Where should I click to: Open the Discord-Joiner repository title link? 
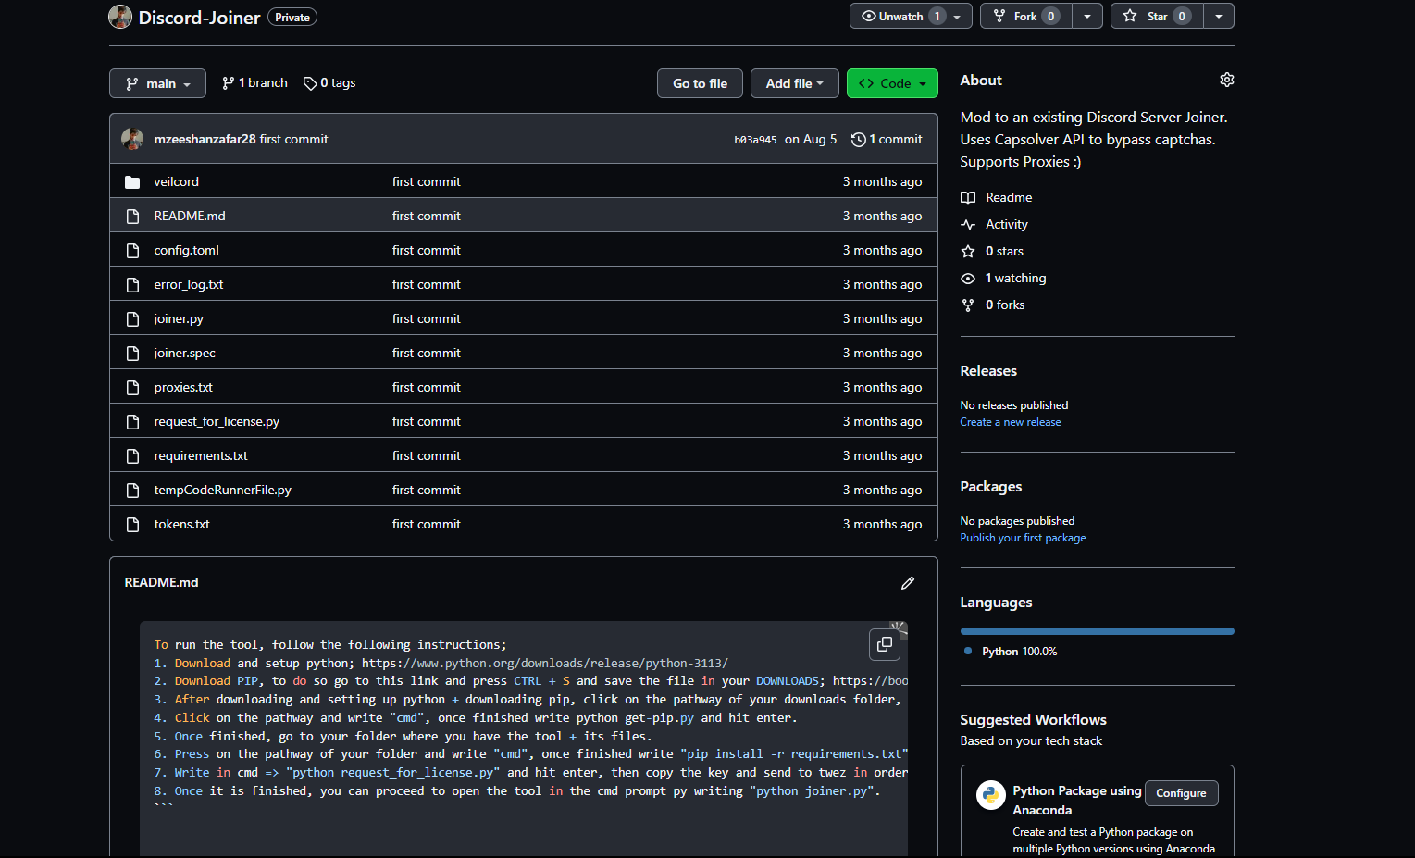click(x=199, y=17)
